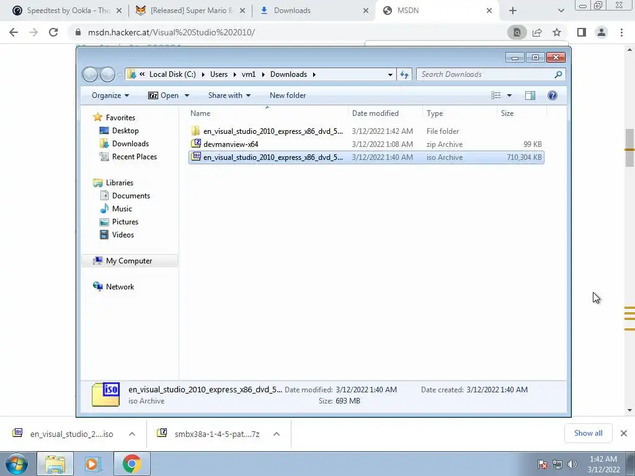Expand options for smbx38a 7z download

pos(277,434)
